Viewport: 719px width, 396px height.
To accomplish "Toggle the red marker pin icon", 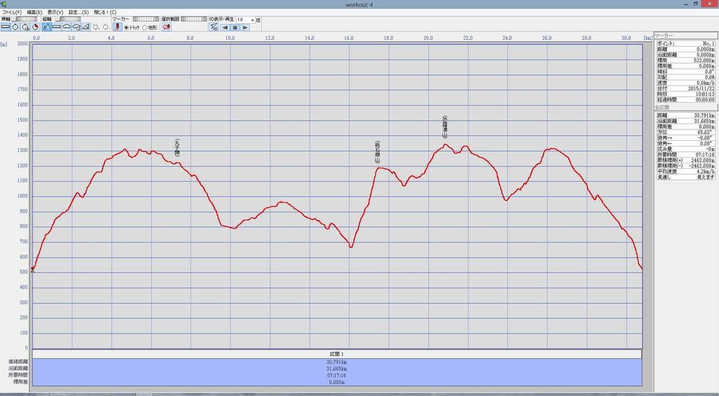I will click(117, 26).
